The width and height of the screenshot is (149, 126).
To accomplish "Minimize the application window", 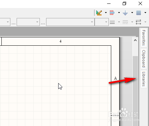I will coord(109,3).
